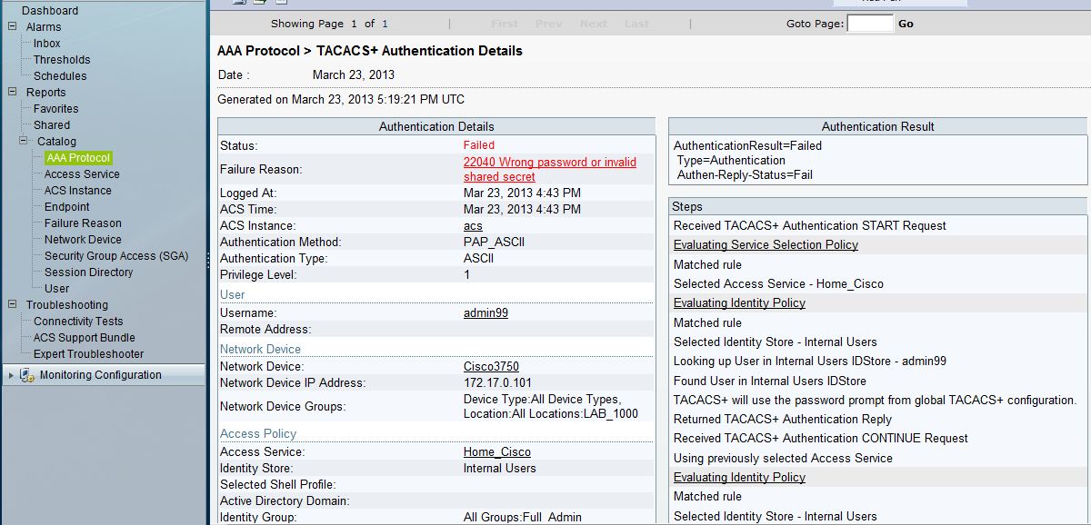
Task: Expand the Monitoring Configuration arrow
Action: pos(10,375)
